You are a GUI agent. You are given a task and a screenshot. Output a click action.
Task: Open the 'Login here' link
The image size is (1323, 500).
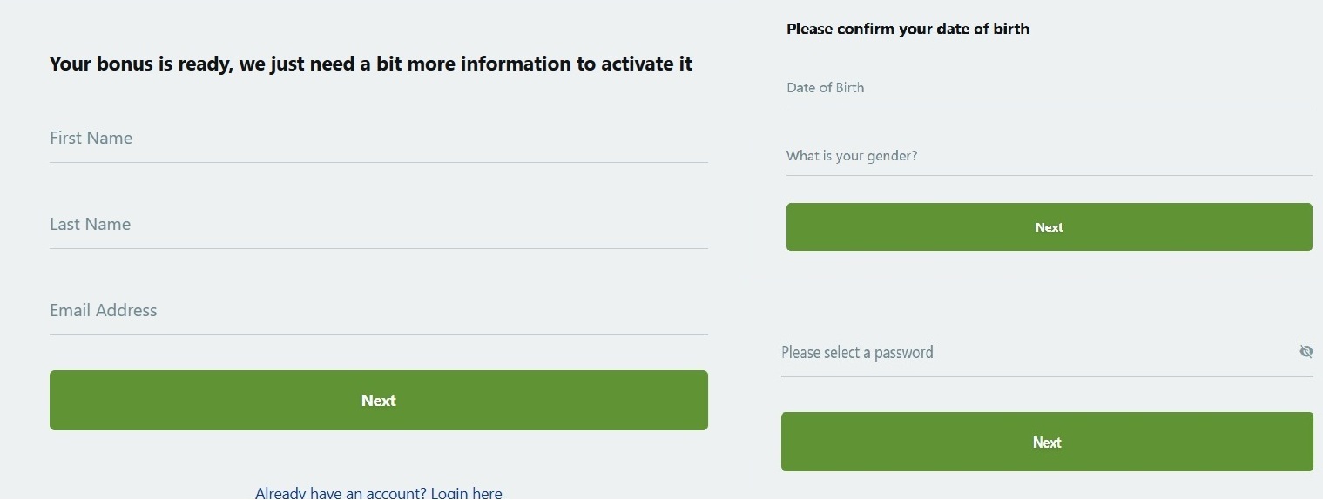point(466,492)
